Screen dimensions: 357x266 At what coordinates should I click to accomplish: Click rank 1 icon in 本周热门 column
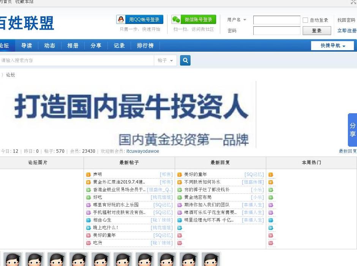point(271,175)
